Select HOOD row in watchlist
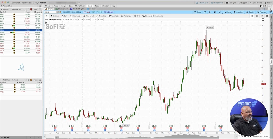The image size is (273, 139). [x=21, y=16]
